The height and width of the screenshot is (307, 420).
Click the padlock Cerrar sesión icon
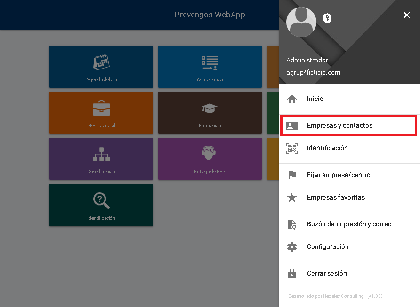pos(292,274)
